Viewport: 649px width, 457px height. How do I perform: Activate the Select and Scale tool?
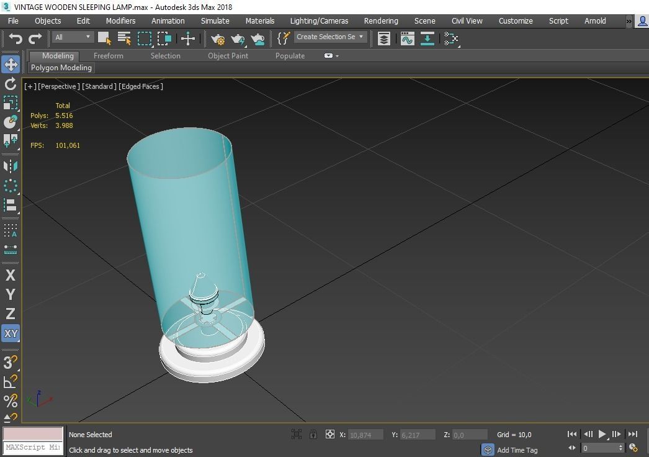tap(11, 102)
